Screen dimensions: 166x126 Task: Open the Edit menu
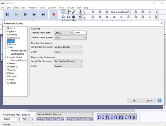pos(9,8)
